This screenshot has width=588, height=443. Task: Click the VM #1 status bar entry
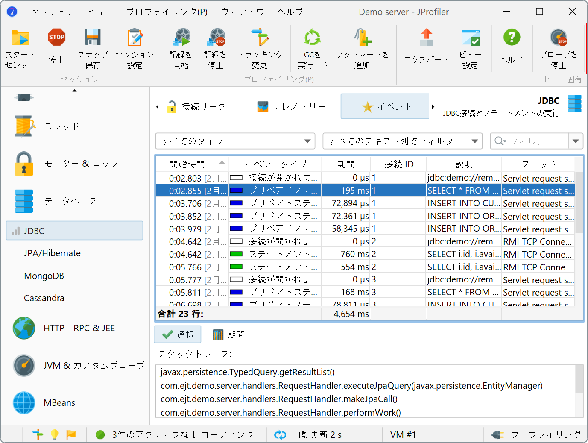tap(403, 435)
